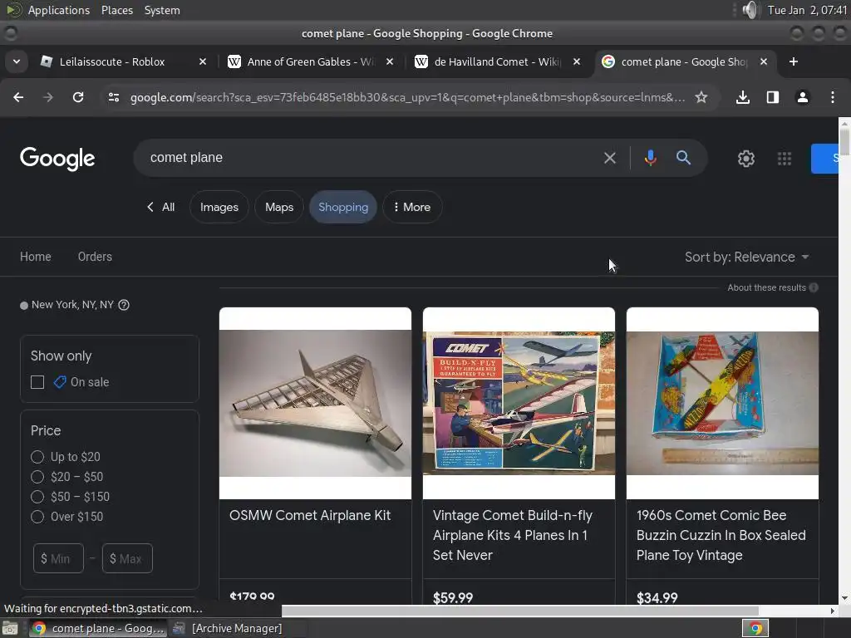Submit search with magnifier icon
Viewport: 851px width, 638px height.
(683, 158)
